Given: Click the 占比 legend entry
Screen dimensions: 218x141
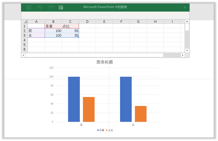Looking at the screenshot, I should pos(109,130).
